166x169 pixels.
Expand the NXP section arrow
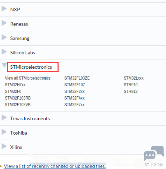tap(4, 9)
